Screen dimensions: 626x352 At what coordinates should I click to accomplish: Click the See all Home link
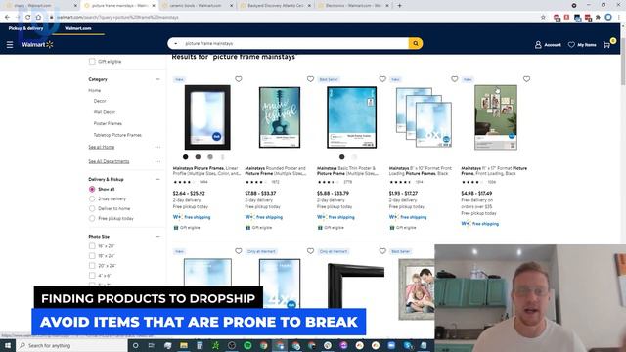[102, 147]
